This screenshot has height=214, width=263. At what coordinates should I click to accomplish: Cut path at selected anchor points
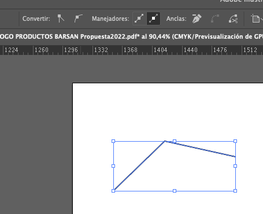point(233,19)
